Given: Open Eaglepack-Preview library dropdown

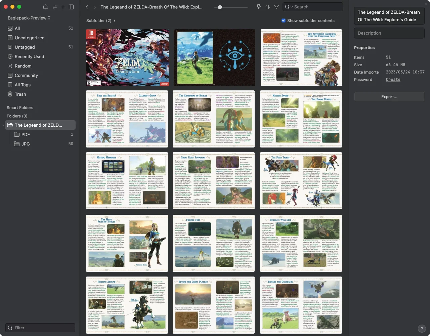Looking at the screenshot, I should pyautogui.click(x=29, y=18).
